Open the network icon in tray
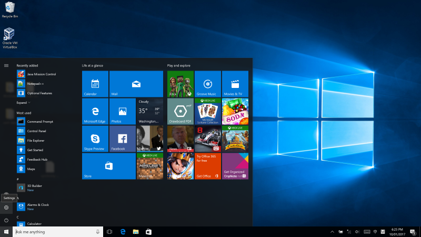421x237 pixels. [x=349, y=232]
